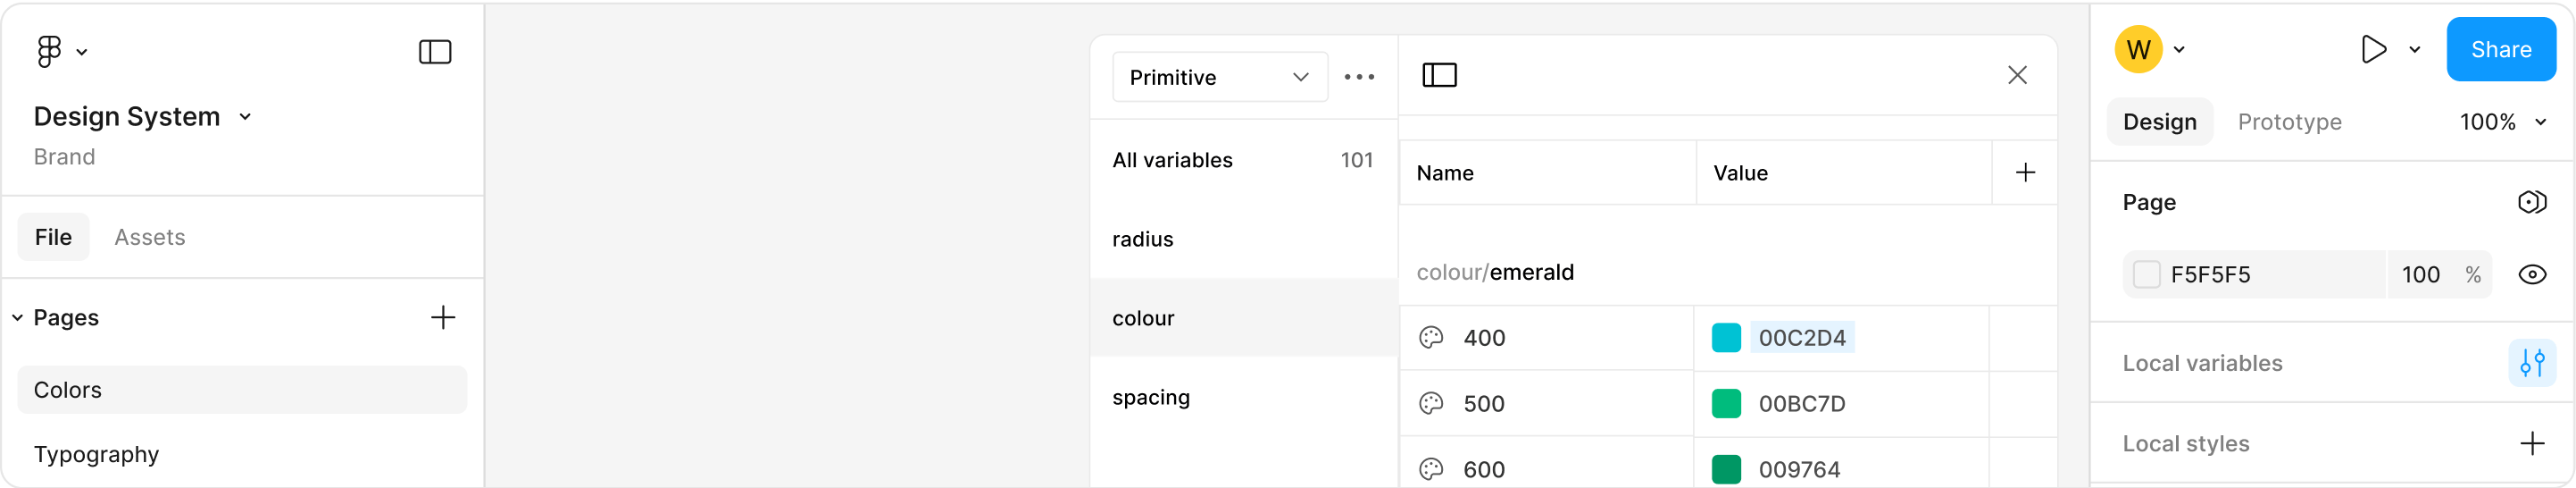Click the play Present button

tap(2373, 49)
